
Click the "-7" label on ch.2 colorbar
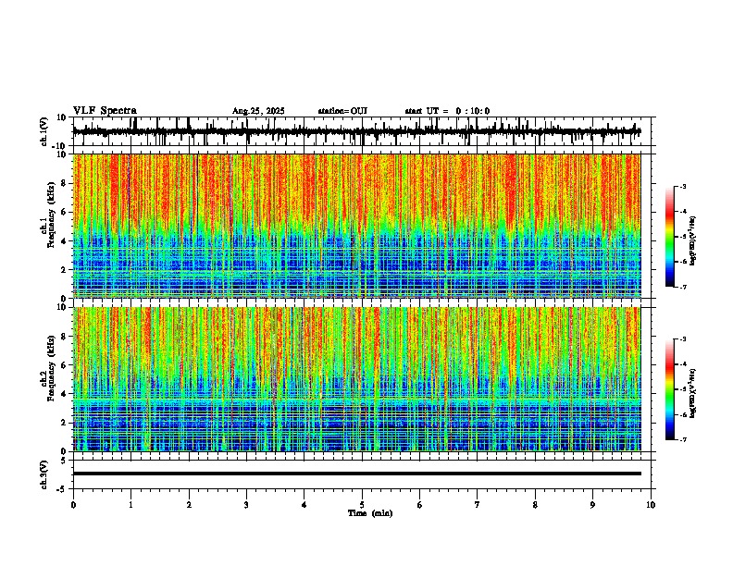coord(682,440)
